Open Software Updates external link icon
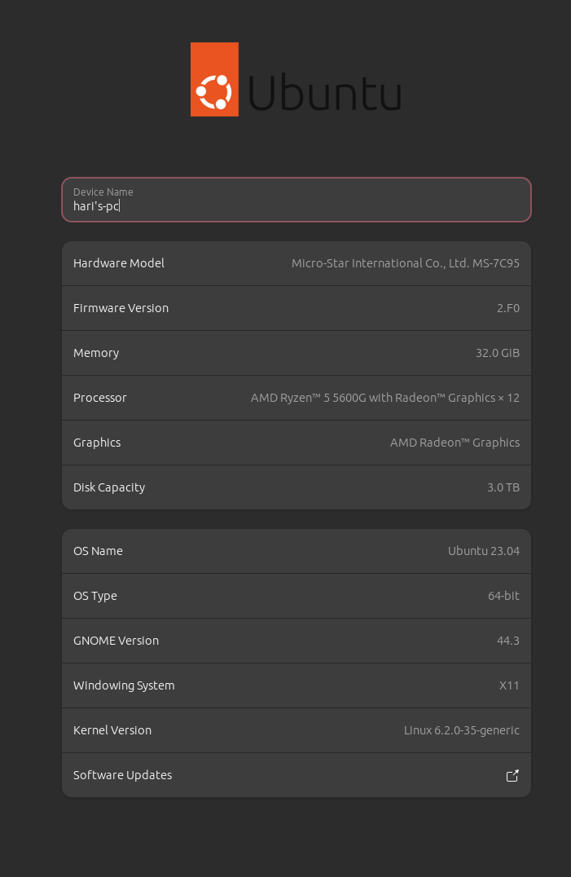This screenshot has width=571, height=877. point(512,776)
